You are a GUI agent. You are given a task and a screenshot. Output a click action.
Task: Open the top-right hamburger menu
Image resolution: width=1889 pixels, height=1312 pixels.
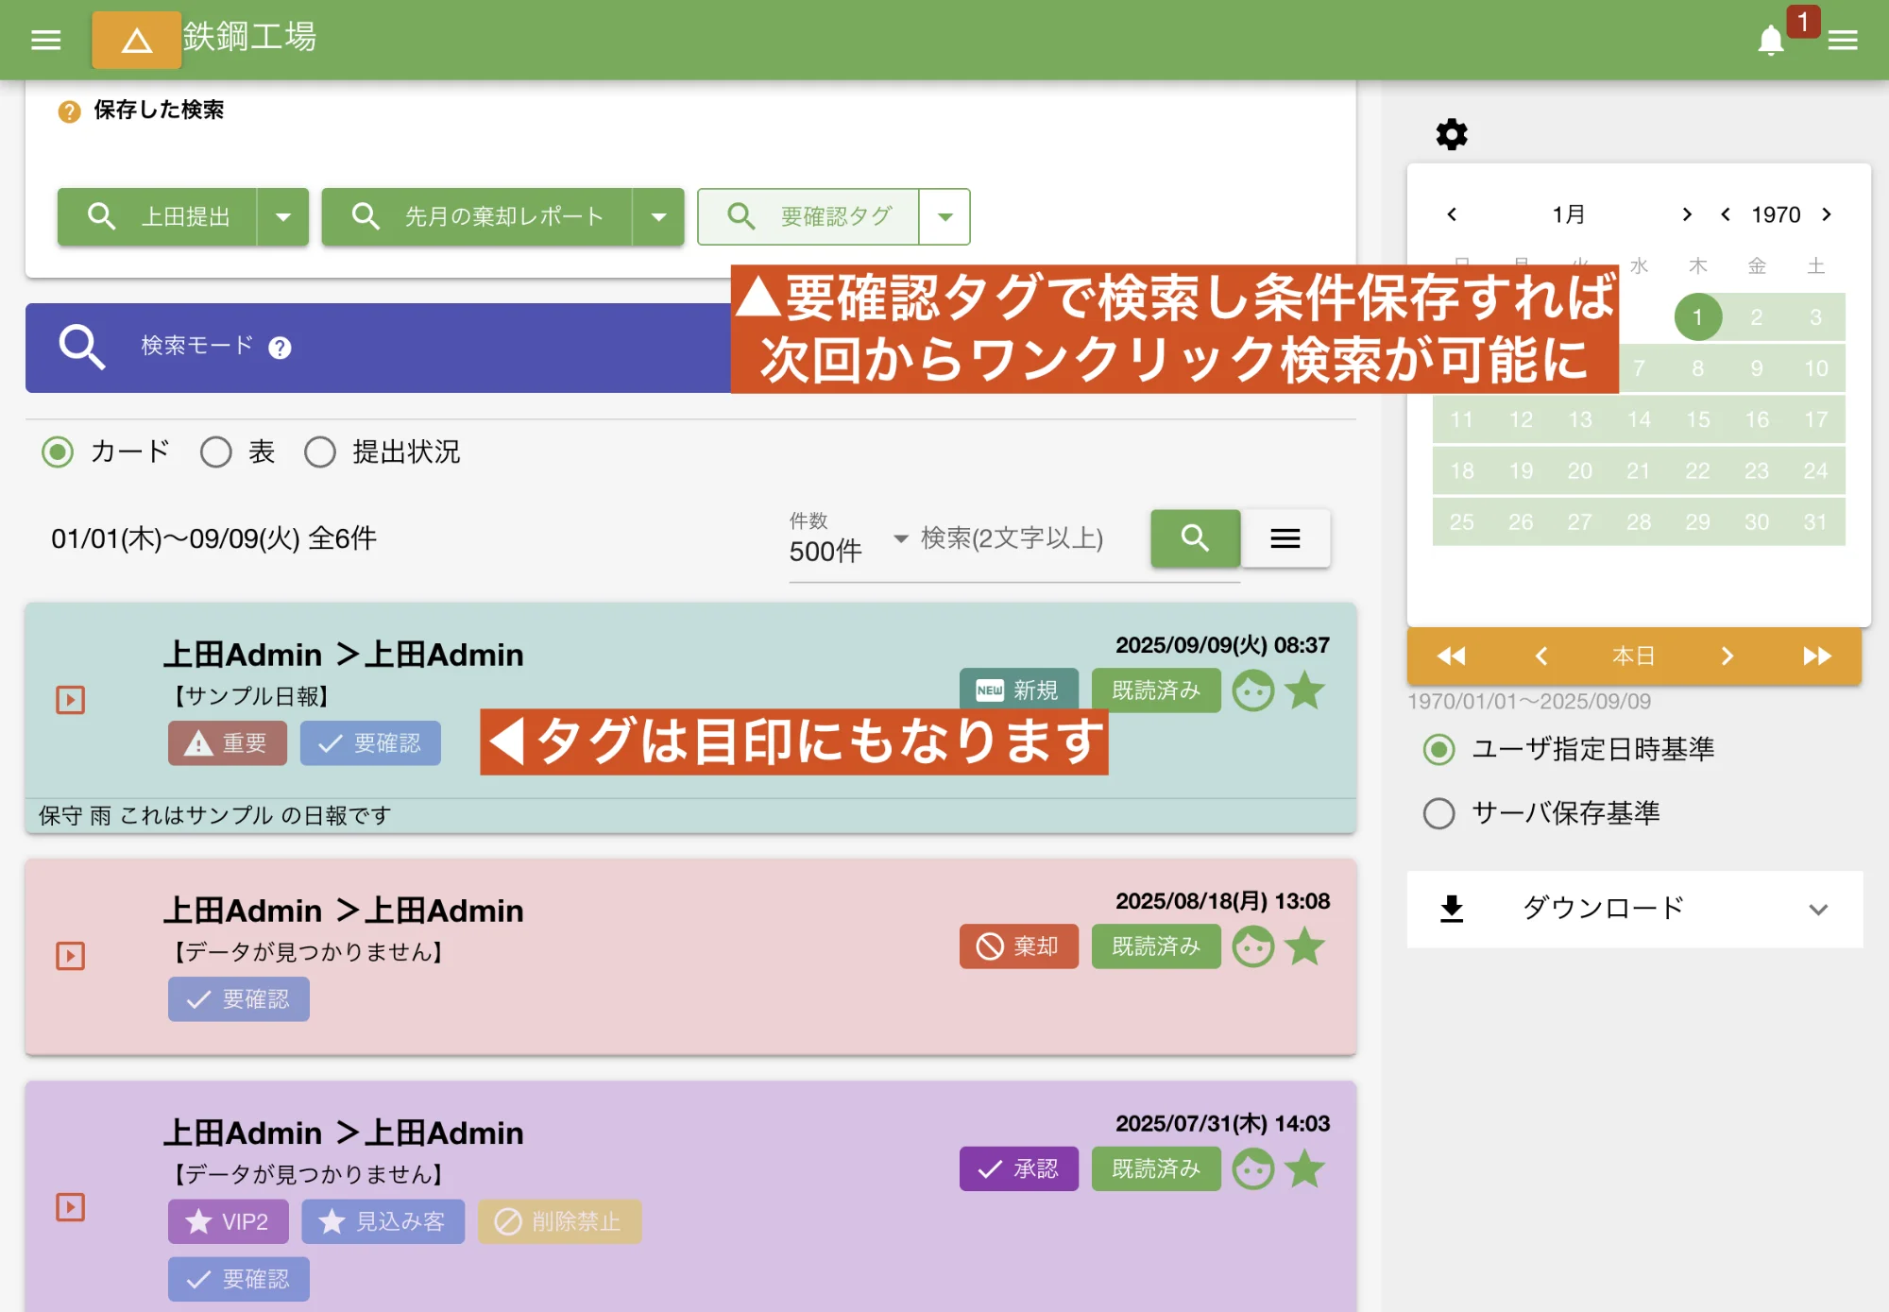tap(1843, 40)
